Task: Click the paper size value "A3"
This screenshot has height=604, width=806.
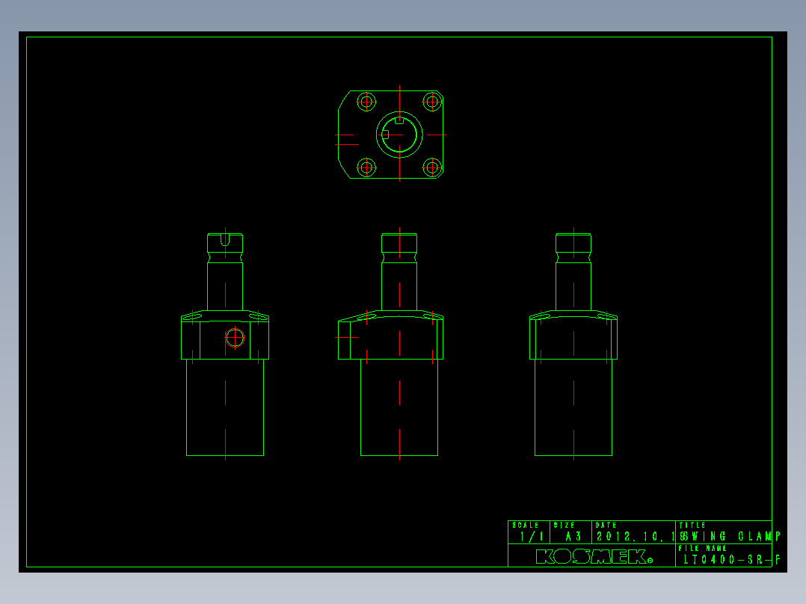Action: [573, 537]
